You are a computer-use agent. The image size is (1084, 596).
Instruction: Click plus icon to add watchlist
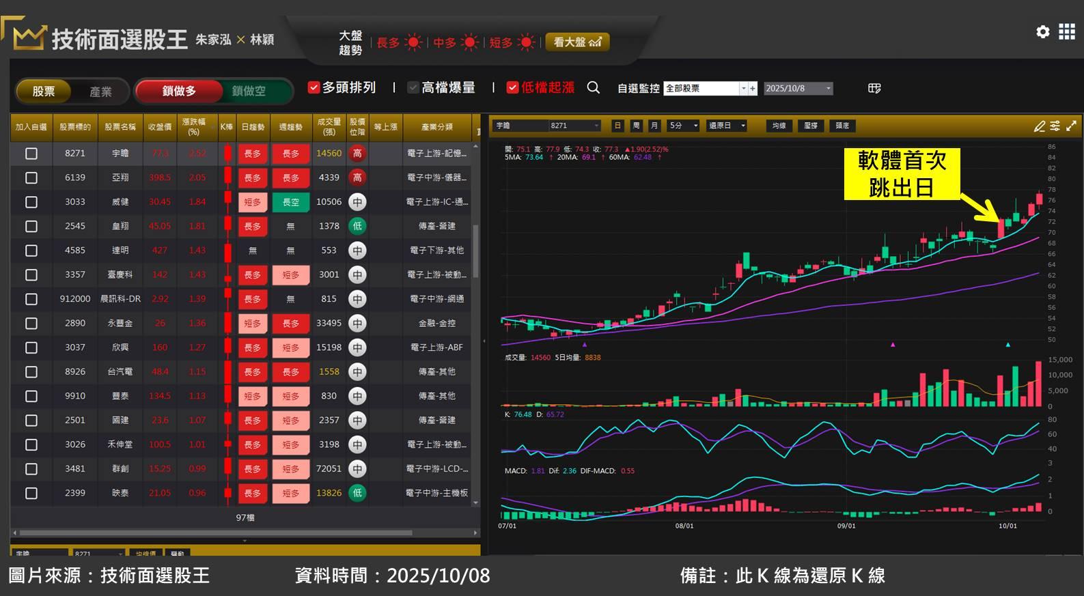tap(753, 89)
